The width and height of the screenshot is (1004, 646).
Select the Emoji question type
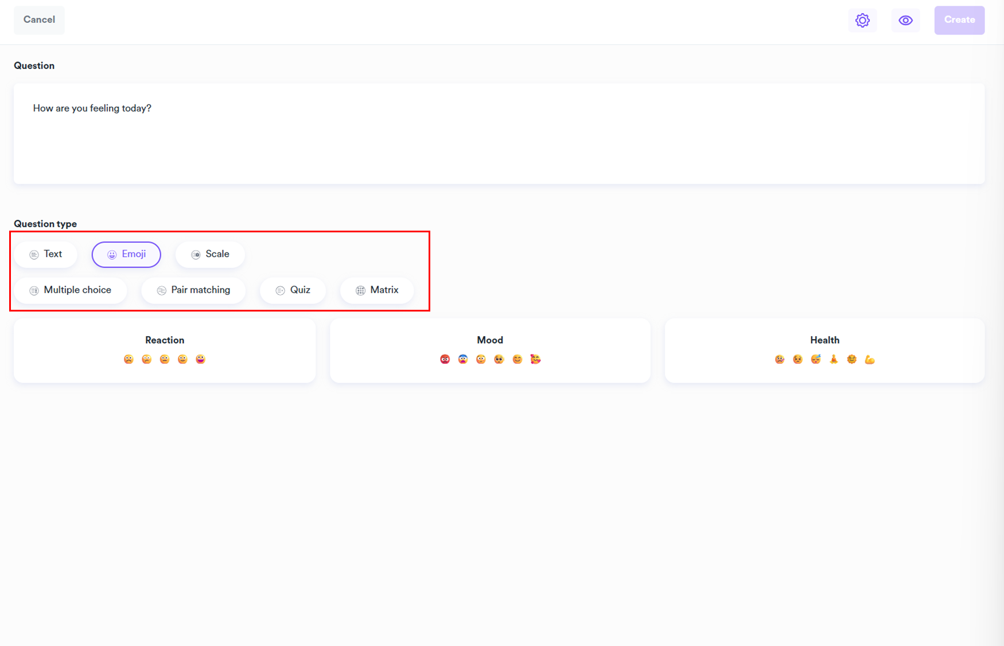point(126,254)
